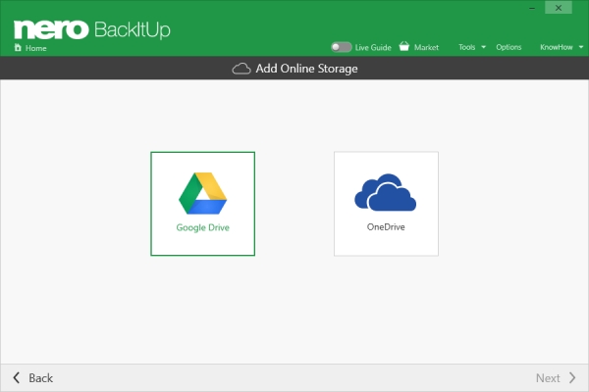Select the OneDrive blue cloud logo
Image resolution: width=589 pixels, height=392 pixels.
click(x=386, y=192)
